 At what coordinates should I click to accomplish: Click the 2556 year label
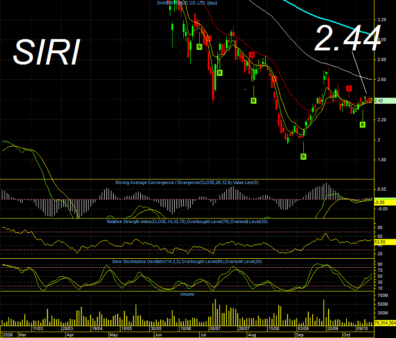click(8, 335)
